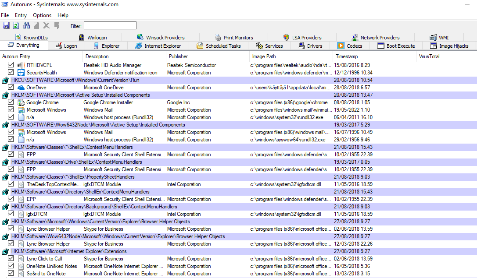Click the Filter input field
The image size is (477, 278).
coord(110,25)
